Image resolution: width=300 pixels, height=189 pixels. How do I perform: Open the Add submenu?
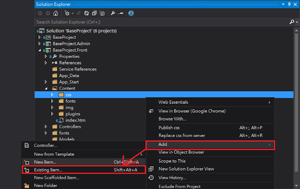(x=210, y=145)
